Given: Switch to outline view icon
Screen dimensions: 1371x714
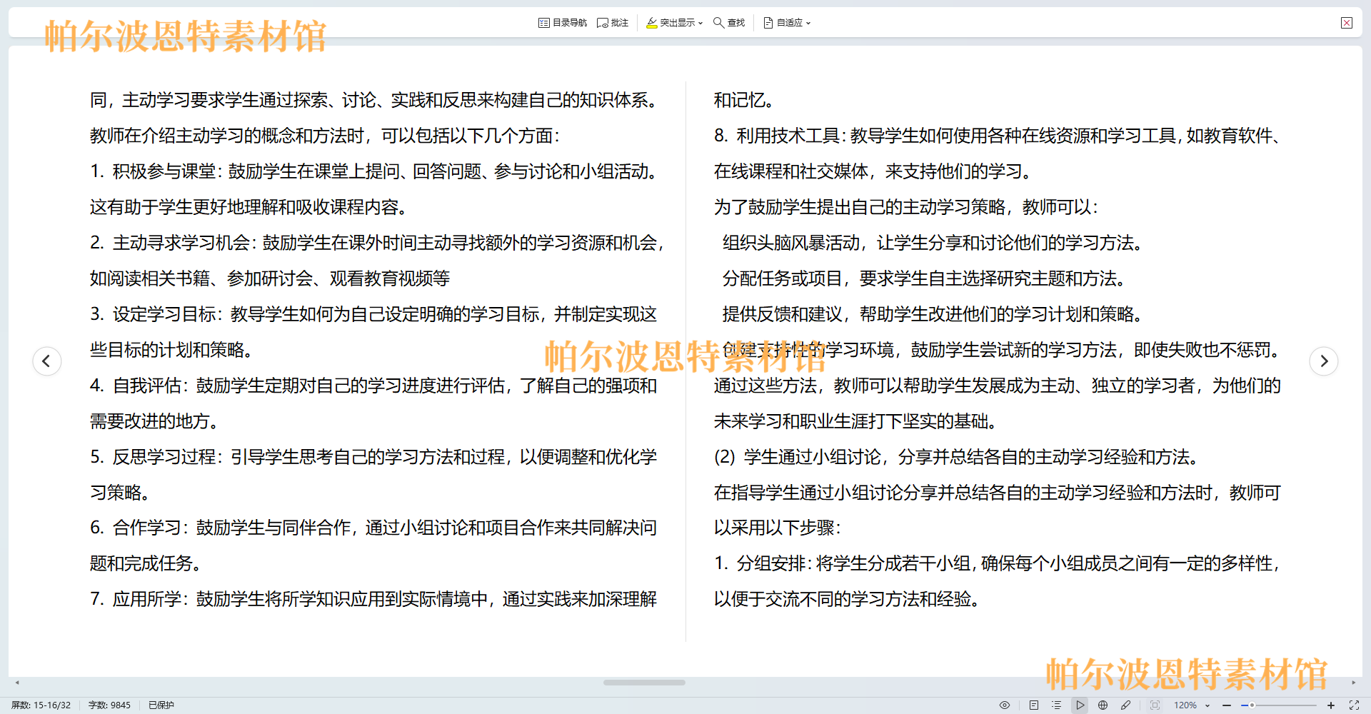Looking at the screenshot, I should [1057, 705].
